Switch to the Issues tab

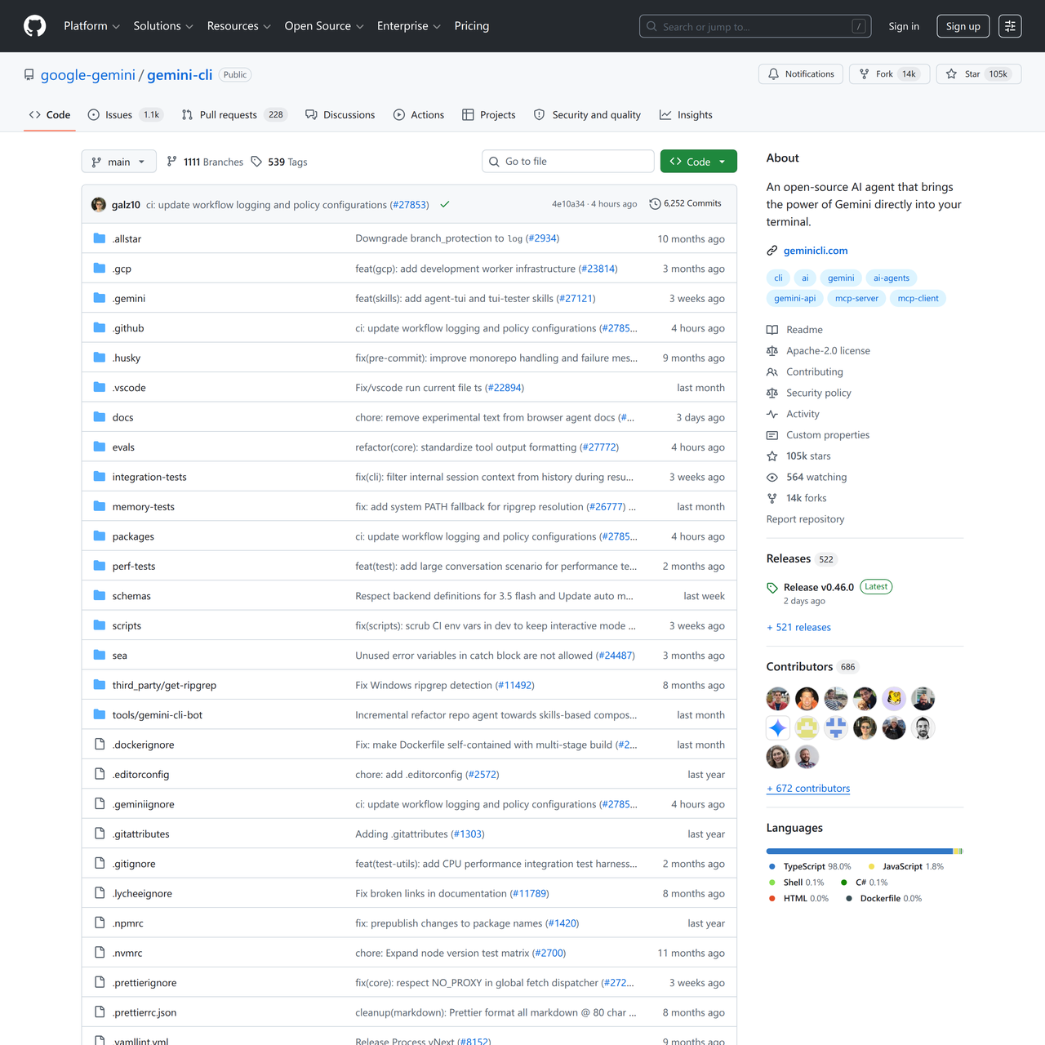point(125,115)
